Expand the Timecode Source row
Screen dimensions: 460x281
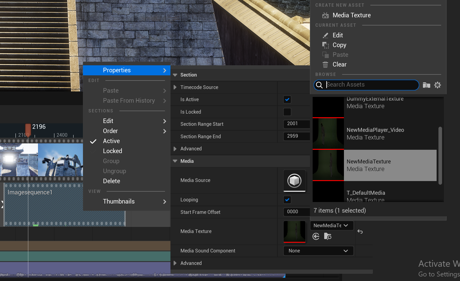(175, 87)
